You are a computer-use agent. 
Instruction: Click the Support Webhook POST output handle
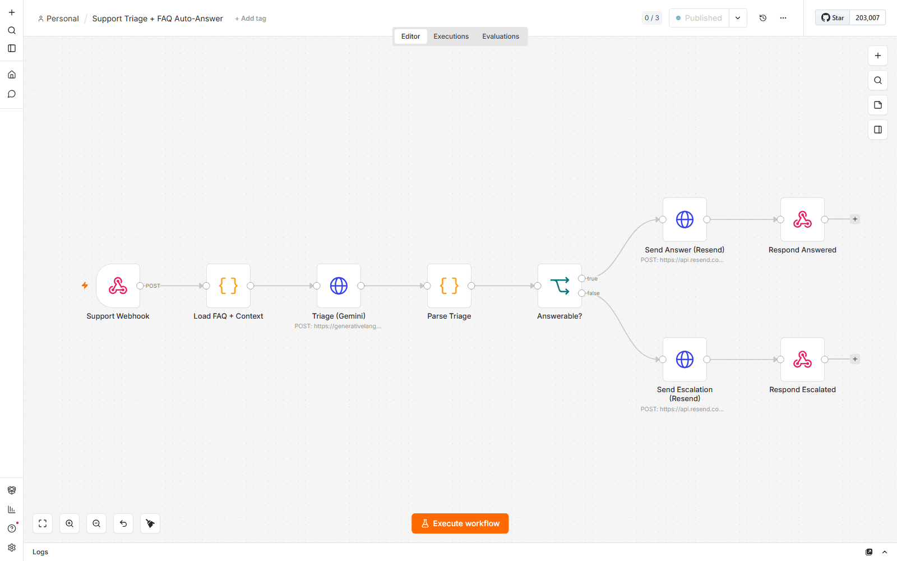[140, 286]
